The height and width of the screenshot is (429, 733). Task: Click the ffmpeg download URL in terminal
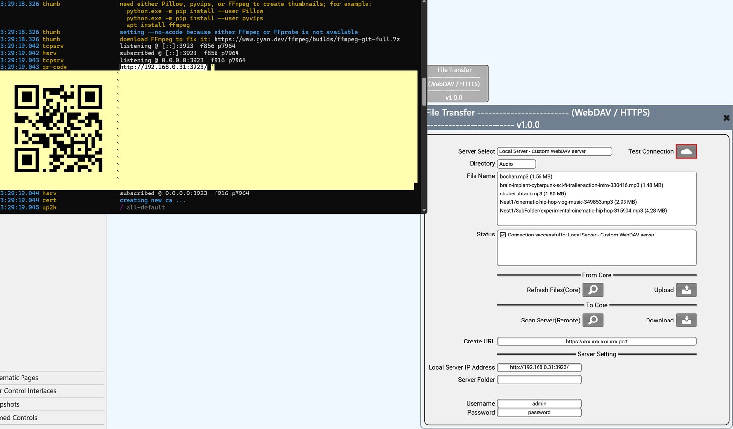307,39
